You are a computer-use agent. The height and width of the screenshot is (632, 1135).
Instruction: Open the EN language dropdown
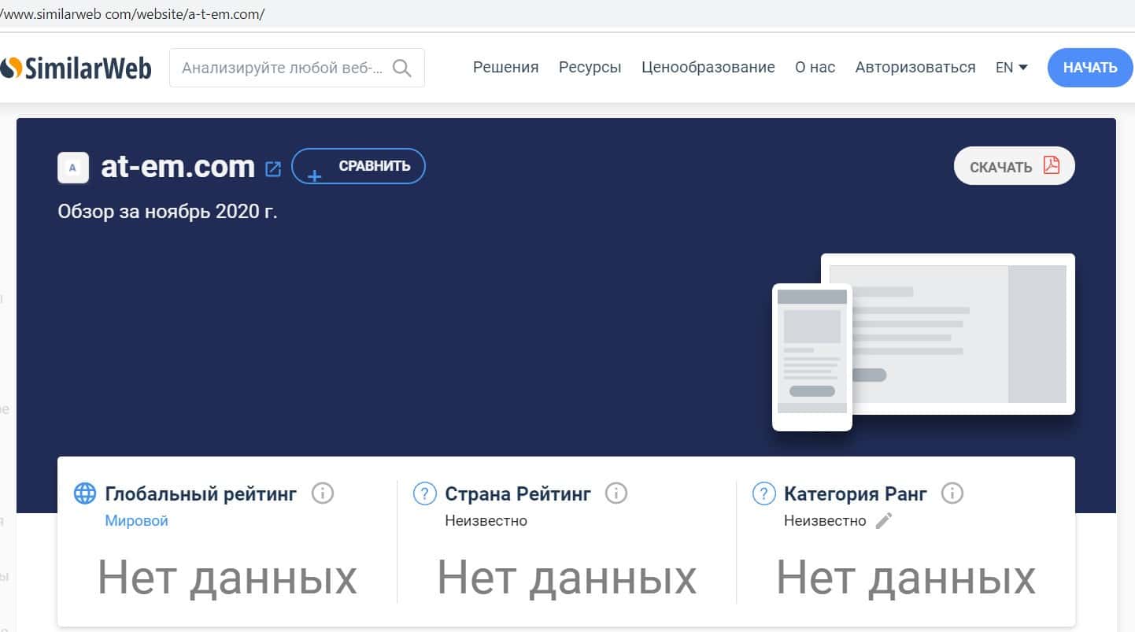[x=1011, y=68]
